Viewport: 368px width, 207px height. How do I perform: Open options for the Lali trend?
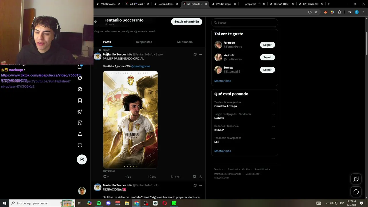[x=273, y=139]
